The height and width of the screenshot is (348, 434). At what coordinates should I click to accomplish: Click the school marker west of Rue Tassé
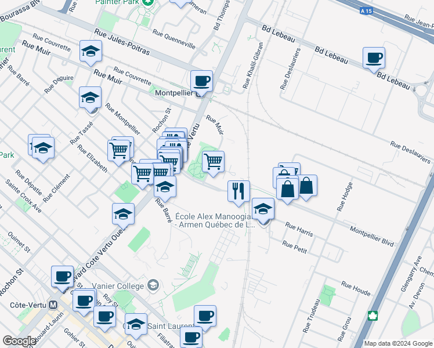[x=43, y=149]
